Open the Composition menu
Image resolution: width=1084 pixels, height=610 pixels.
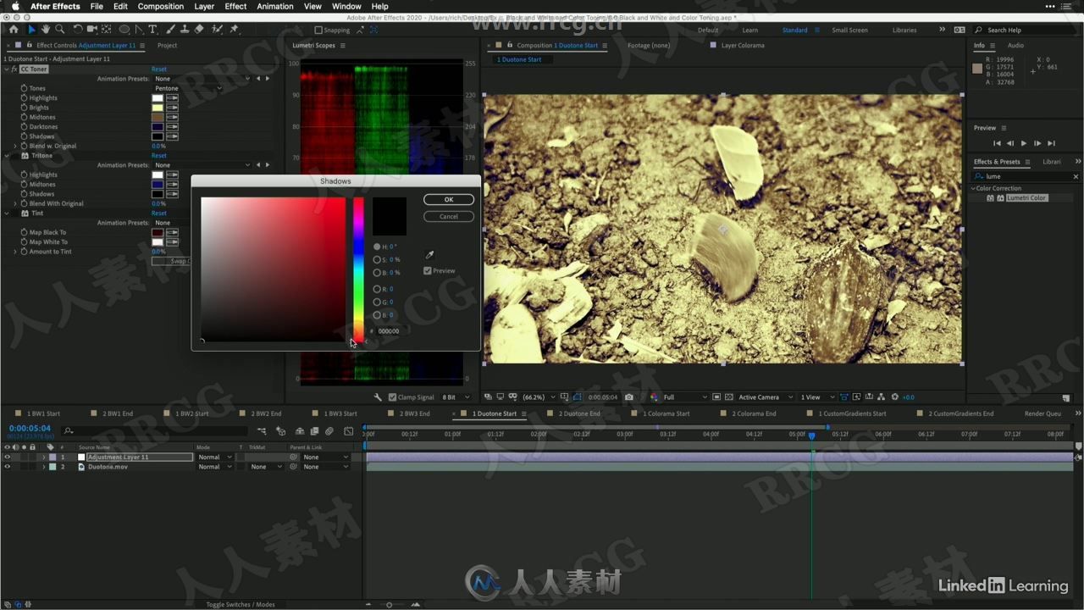tap(160, 6)
